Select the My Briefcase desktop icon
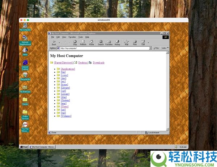 click(x=25, y=89)
